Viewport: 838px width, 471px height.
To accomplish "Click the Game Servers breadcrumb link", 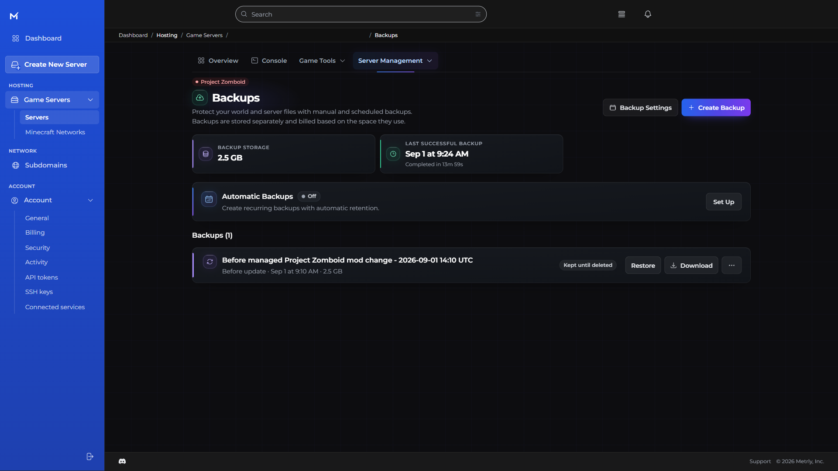I will [x=204, y=35].
